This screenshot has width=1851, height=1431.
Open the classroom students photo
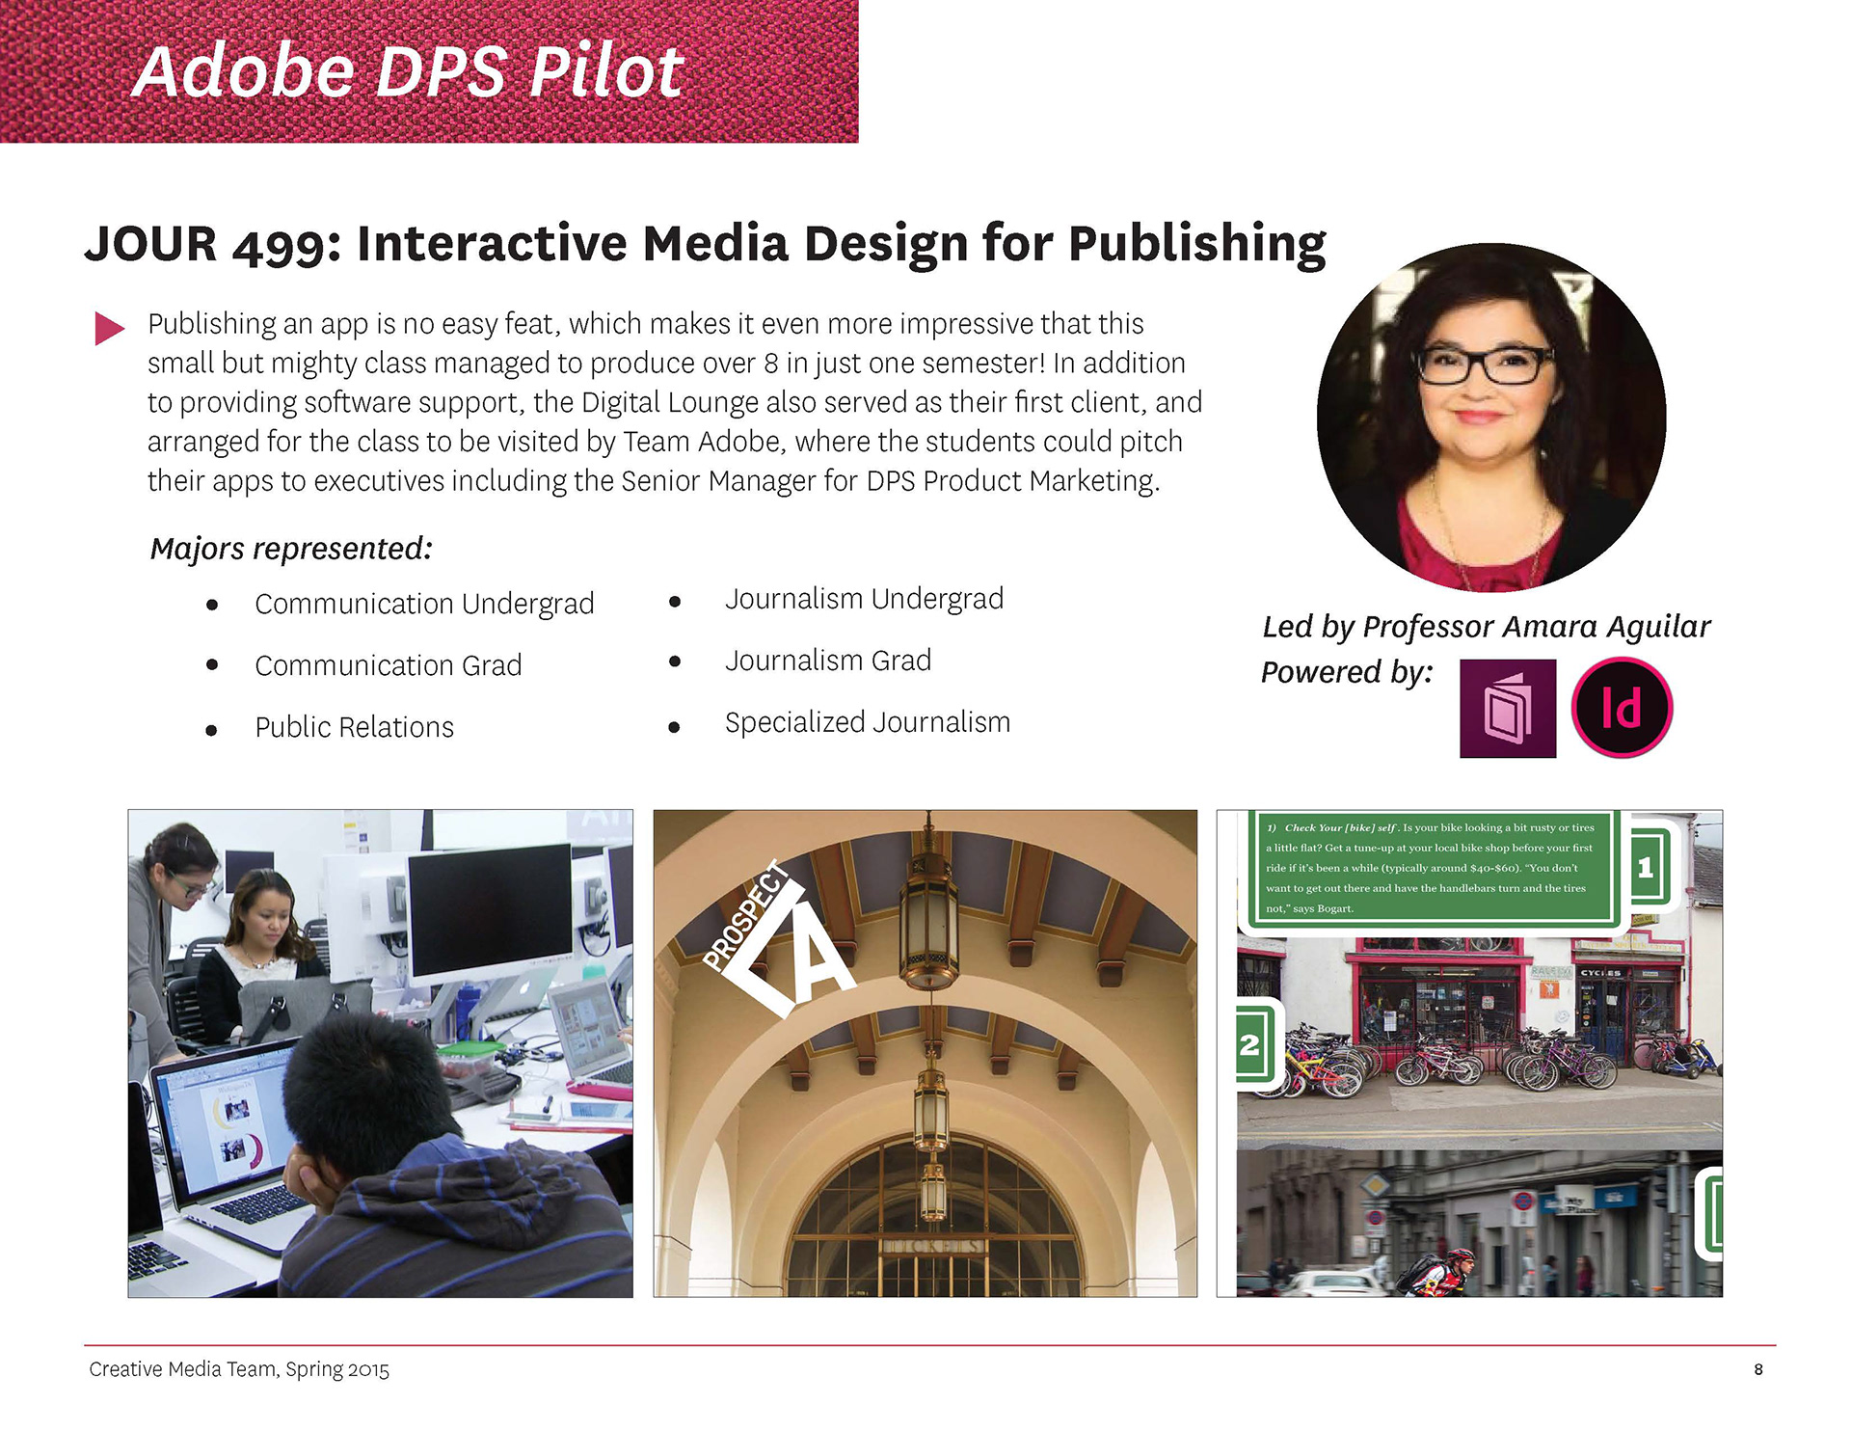click(x=380, y=1053)
